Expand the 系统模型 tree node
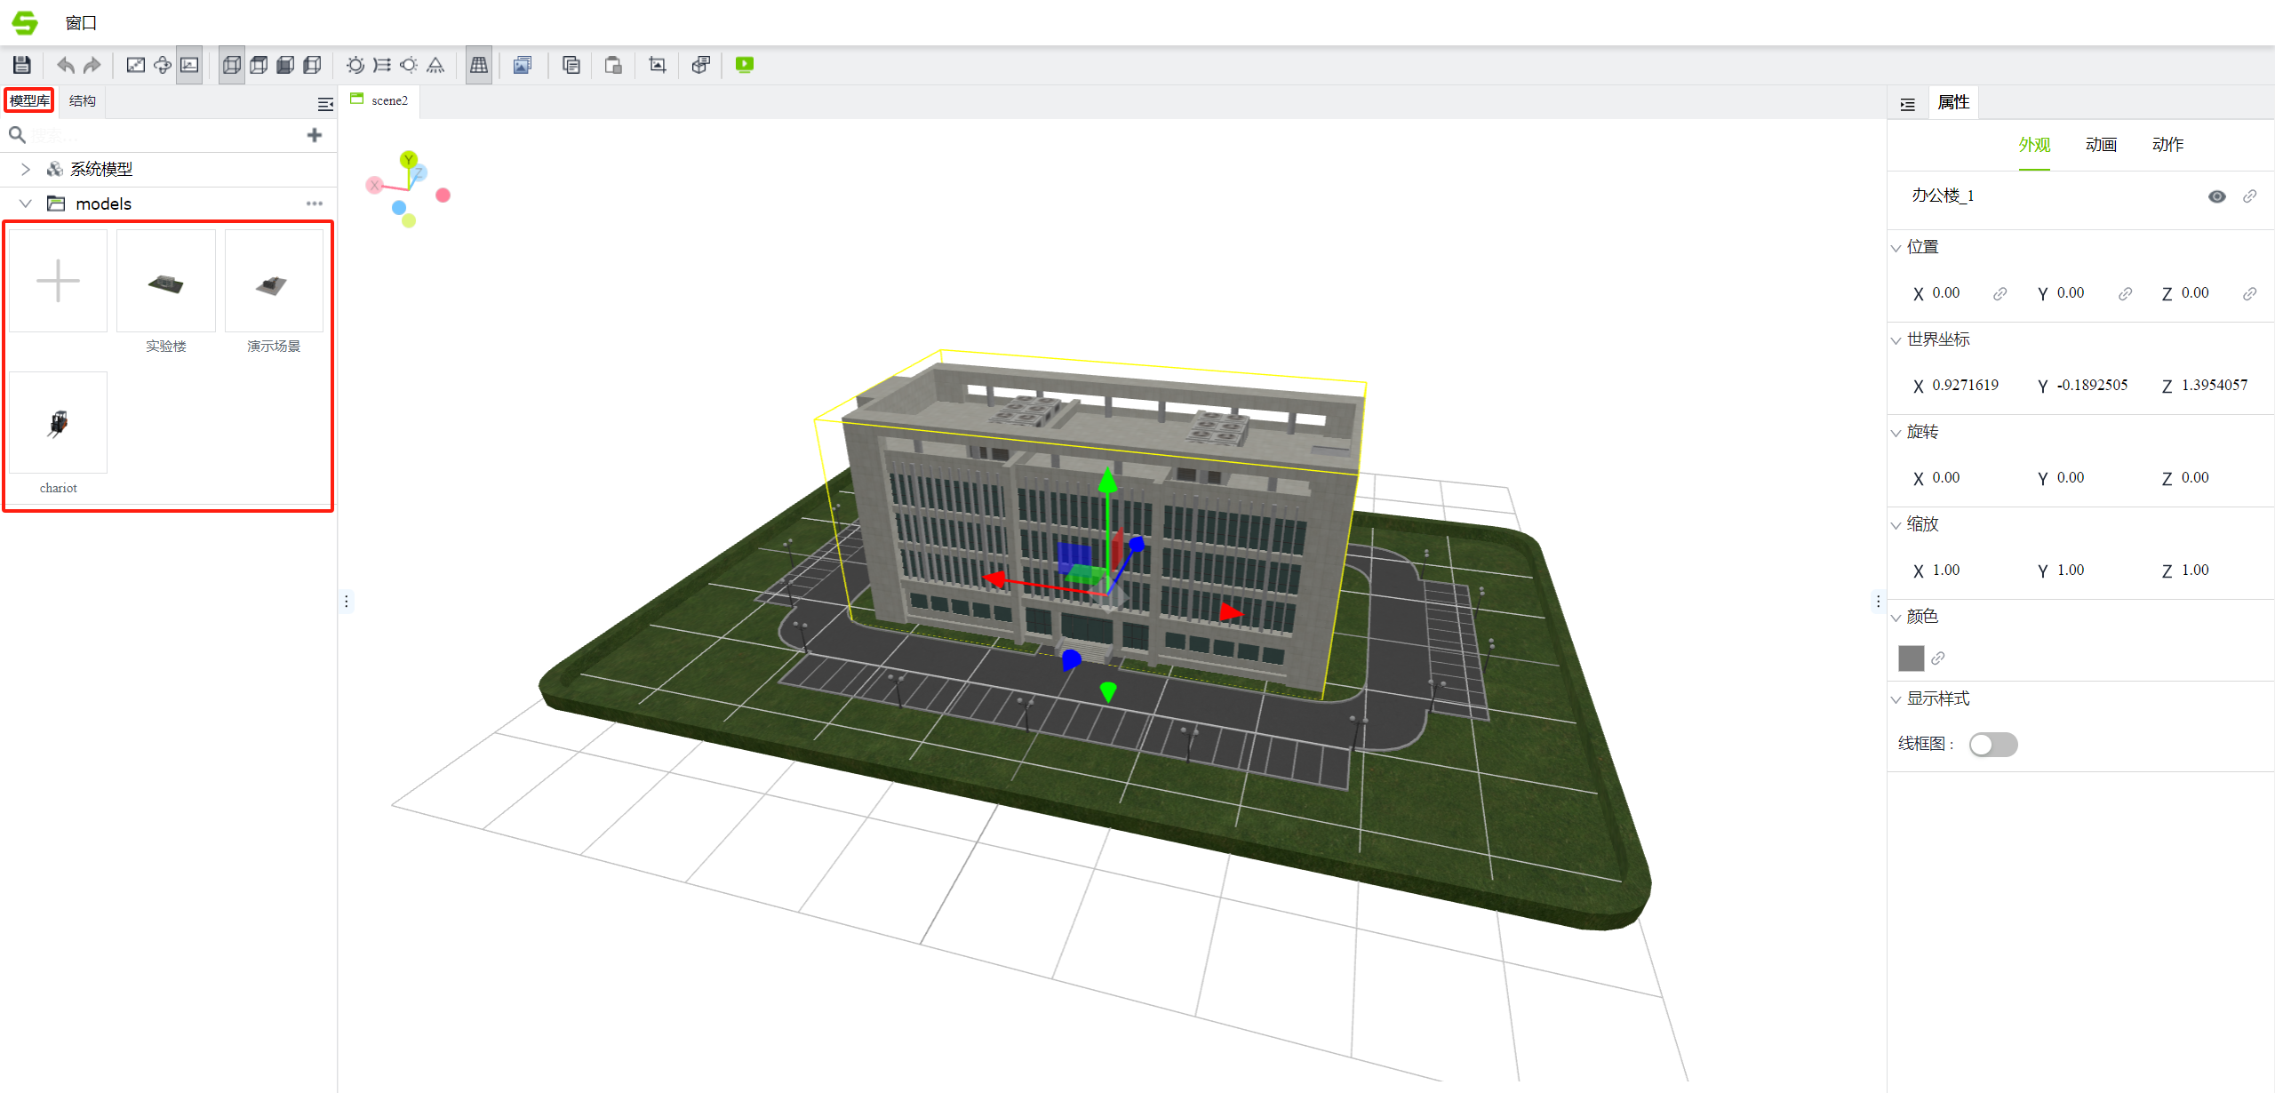The height and width of the screenshot is (1093, 2275). pyautogui.click(x=26, y=169)
